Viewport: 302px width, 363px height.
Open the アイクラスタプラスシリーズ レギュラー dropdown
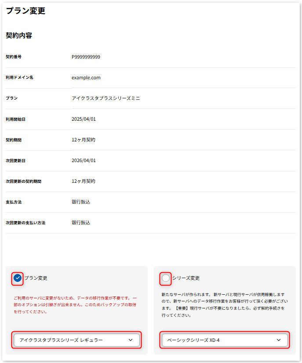coord(76,340)
